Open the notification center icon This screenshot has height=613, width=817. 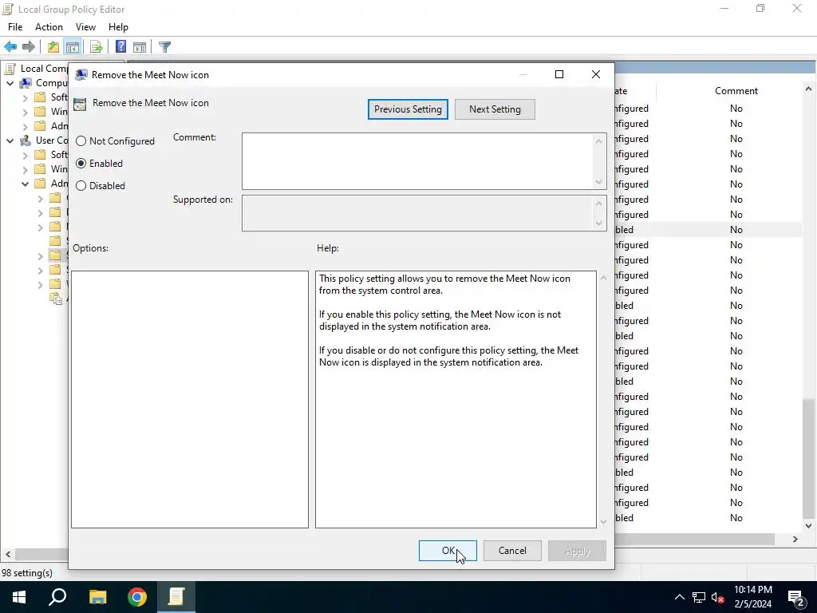[x=795, y=597]
